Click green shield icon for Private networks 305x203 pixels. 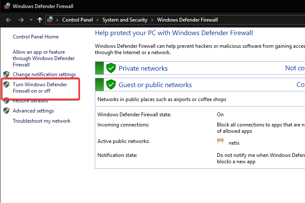point(111,68)
